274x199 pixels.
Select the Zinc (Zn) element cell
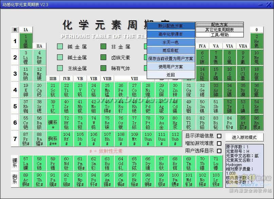pos(175,90)
